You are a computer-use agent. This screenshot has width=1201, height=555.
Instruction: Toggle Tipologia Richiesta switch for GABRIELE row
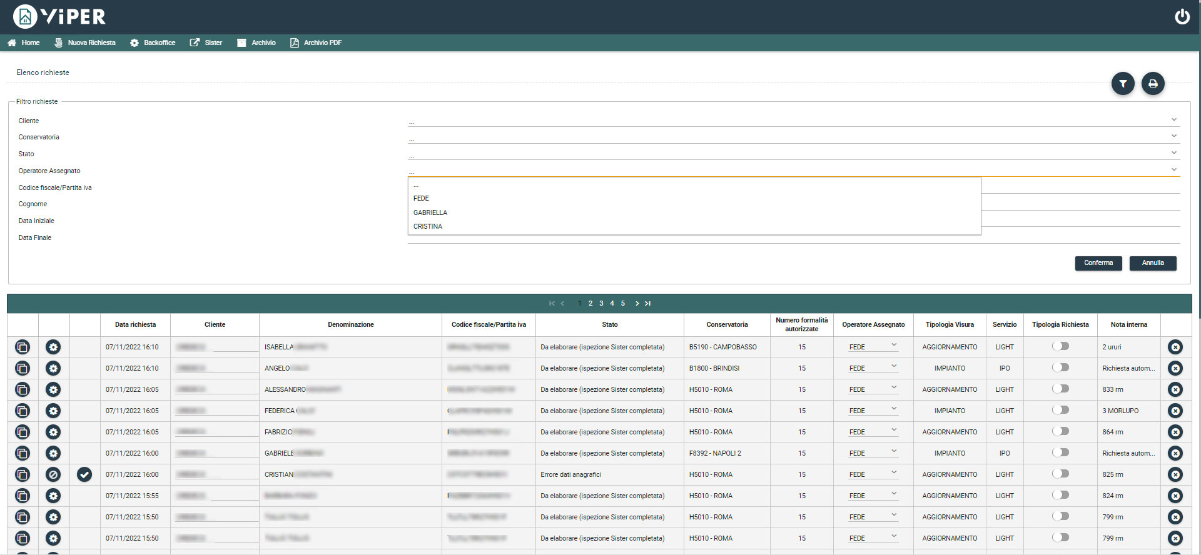[1060, 452]
